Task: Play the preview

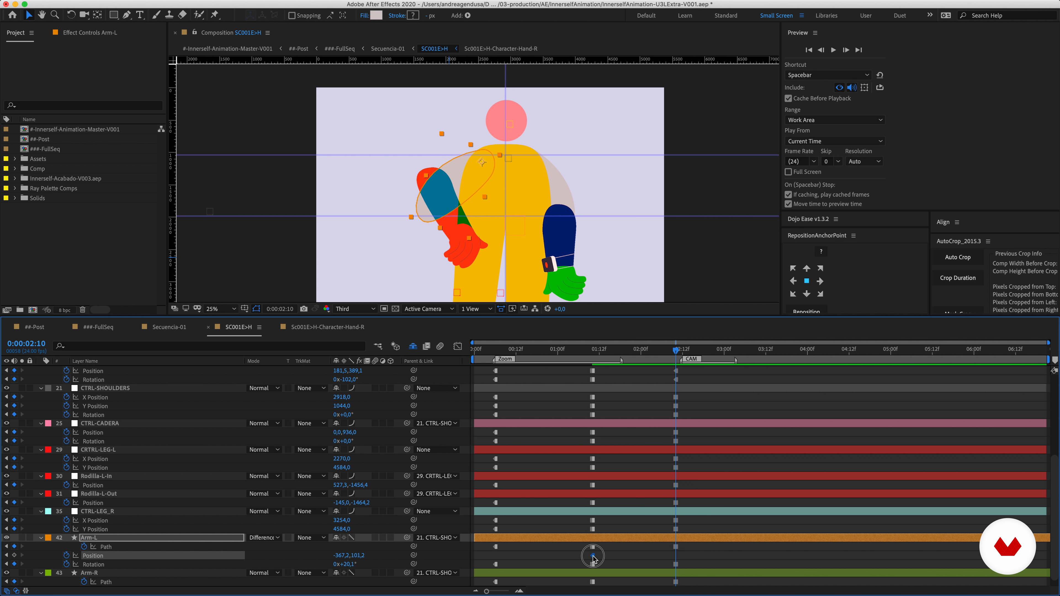Action: (833, 50)
